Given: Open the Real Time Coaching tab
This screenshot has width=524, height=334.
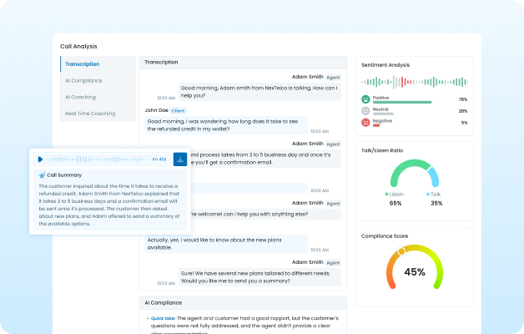Looking at the screenshot, I should 90,113.
